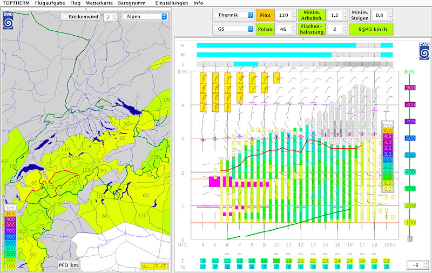
Task: Click the cloud symbol below hour 6
Action: click(227, 254)
